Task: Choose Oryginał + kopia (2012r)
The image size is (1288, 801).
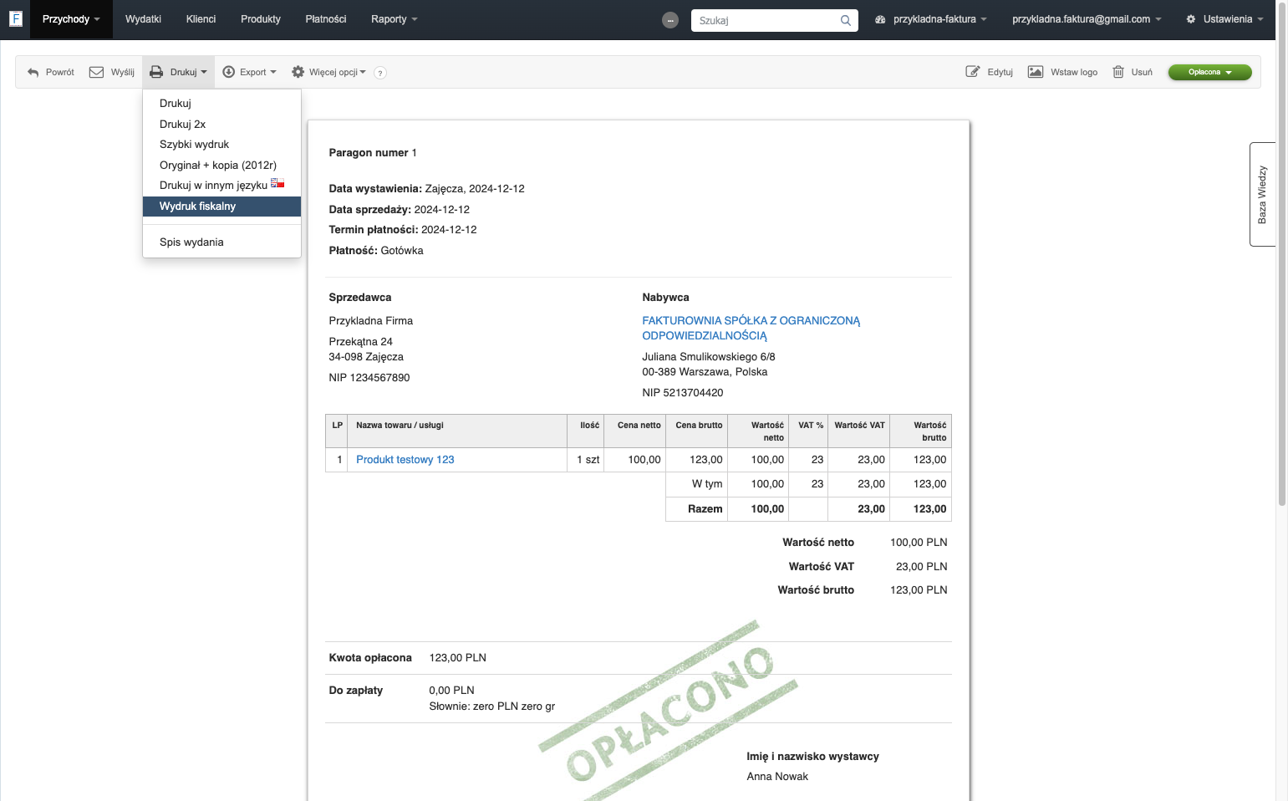Action: 221,166
